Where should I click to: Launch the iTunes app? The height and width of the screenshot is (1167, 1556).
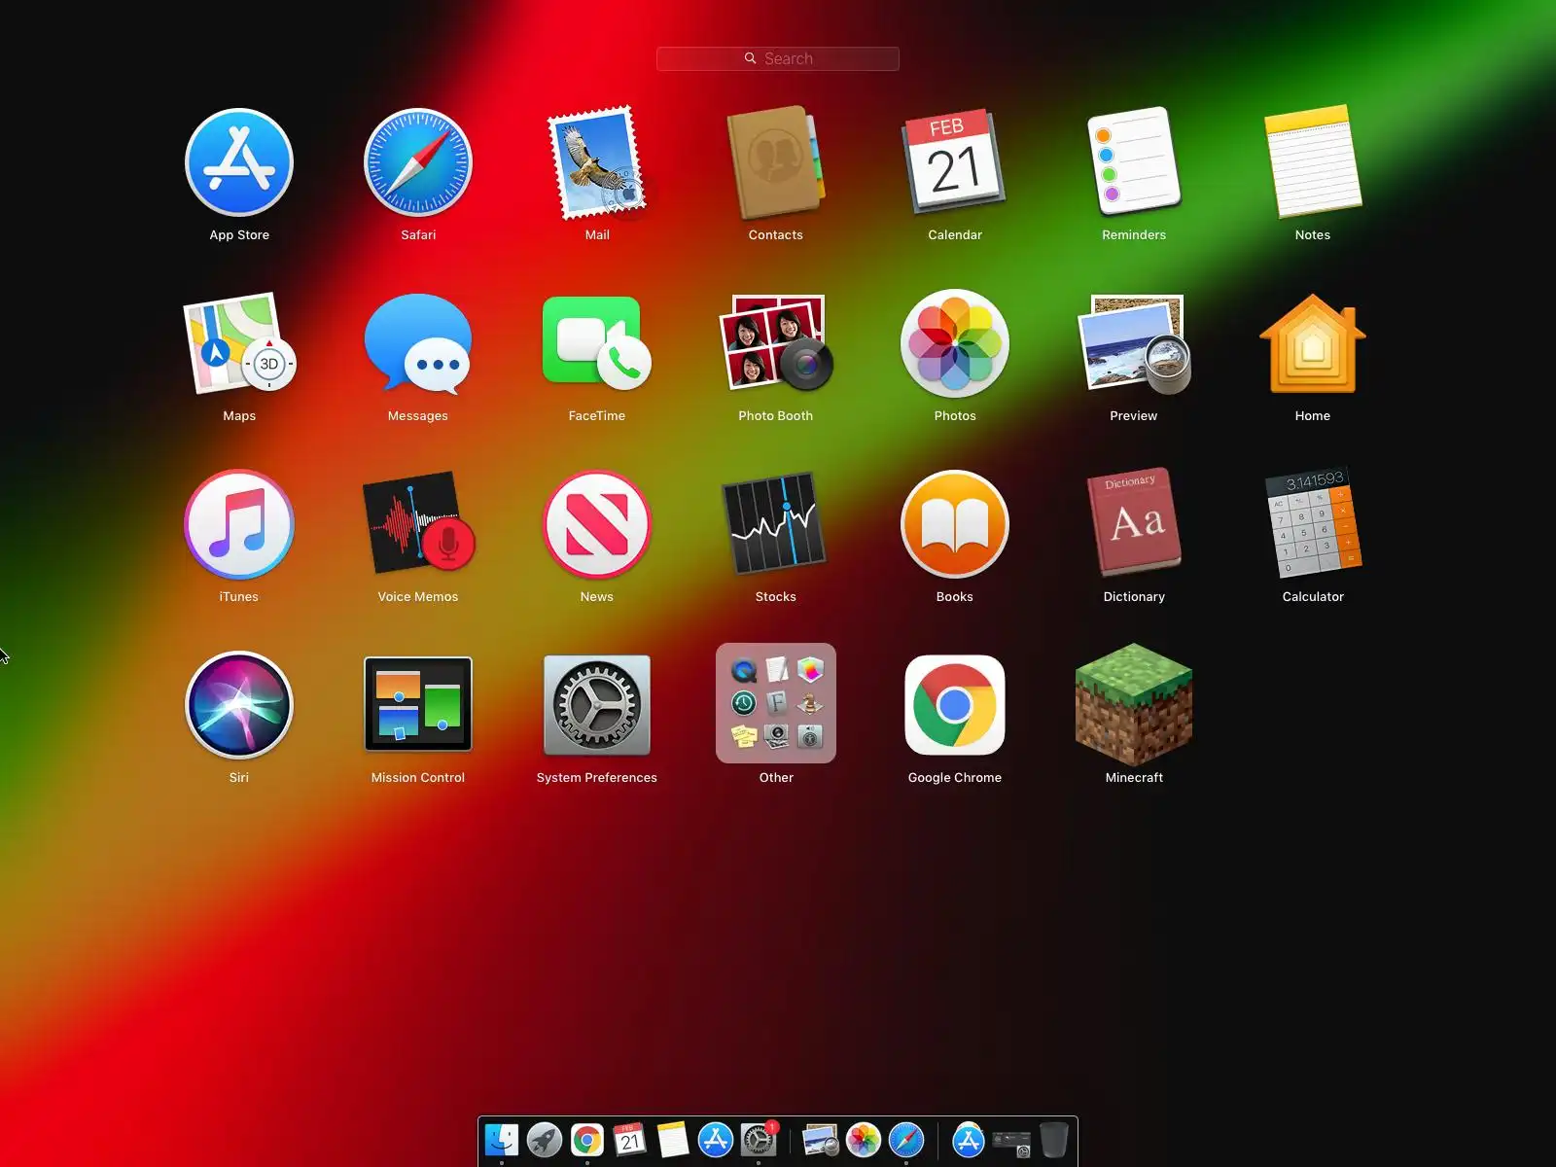coord(239,523)
